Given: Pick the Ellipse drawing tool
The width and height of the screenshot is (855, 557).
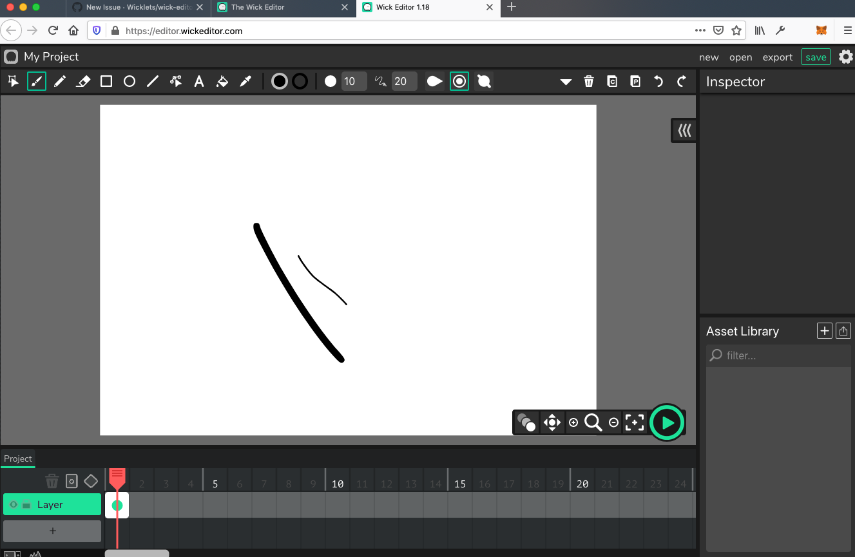Looking at the screenshot, I should 129,81.
